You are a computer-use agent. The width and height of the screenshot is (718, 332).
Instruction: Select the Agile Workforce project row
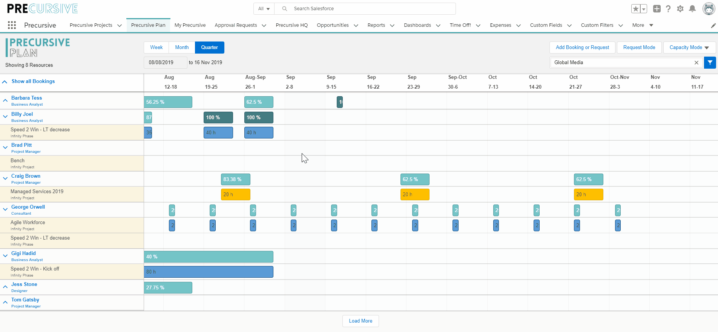pyautogui.click(x=72, y=225)
